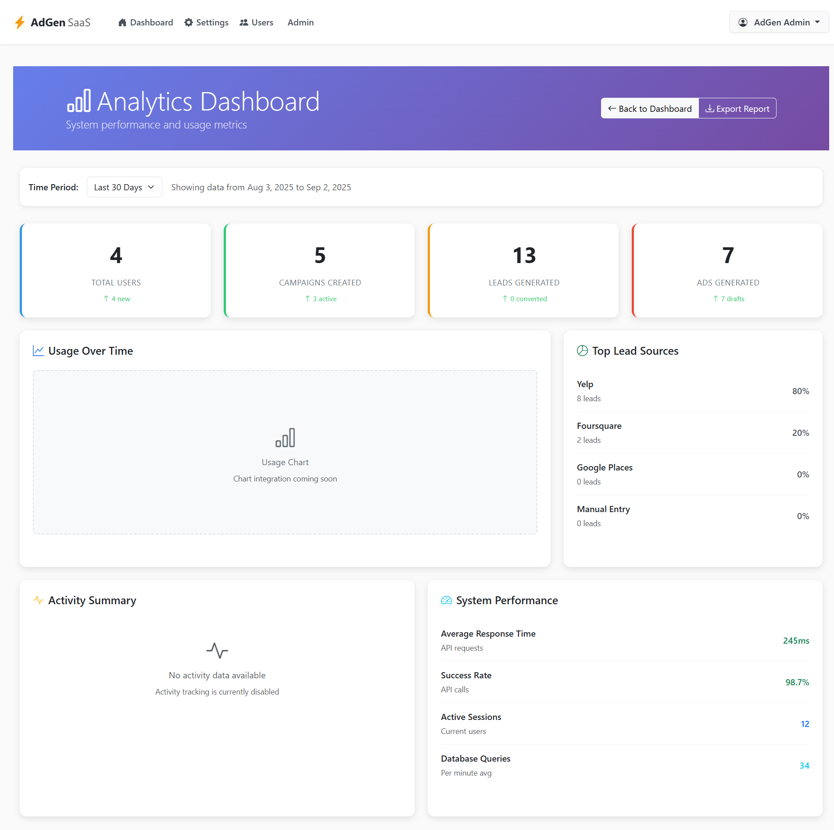This screenshot has height=830, width=834.
Task: Click the Average Response Time label
Action: [488, 634]
